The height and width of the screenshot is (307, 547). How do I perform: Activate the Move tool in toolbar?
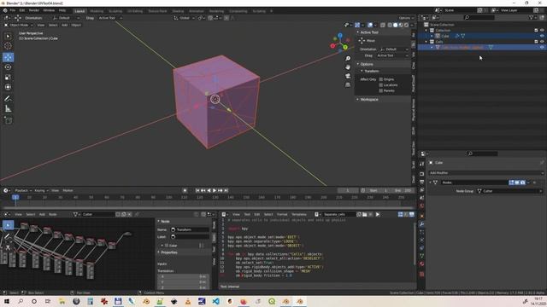pos(8,57)
